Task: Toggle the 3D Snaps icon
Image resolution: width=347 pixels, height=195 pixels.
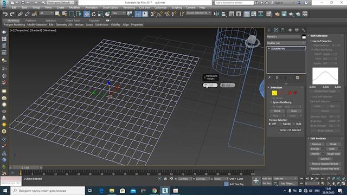Action: 153,14
